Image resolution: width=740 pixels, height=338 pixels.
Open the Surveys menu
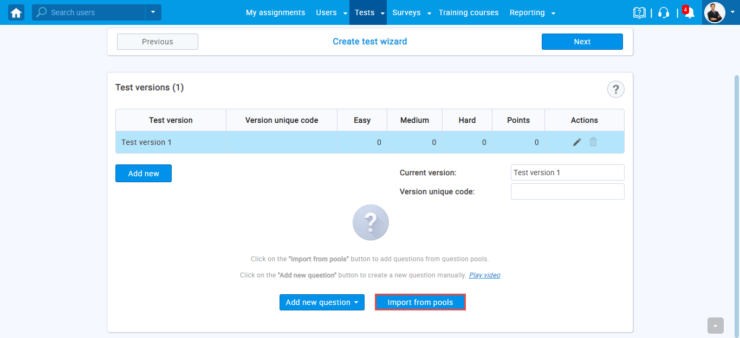pyautogui.click(x=406, y=12)
